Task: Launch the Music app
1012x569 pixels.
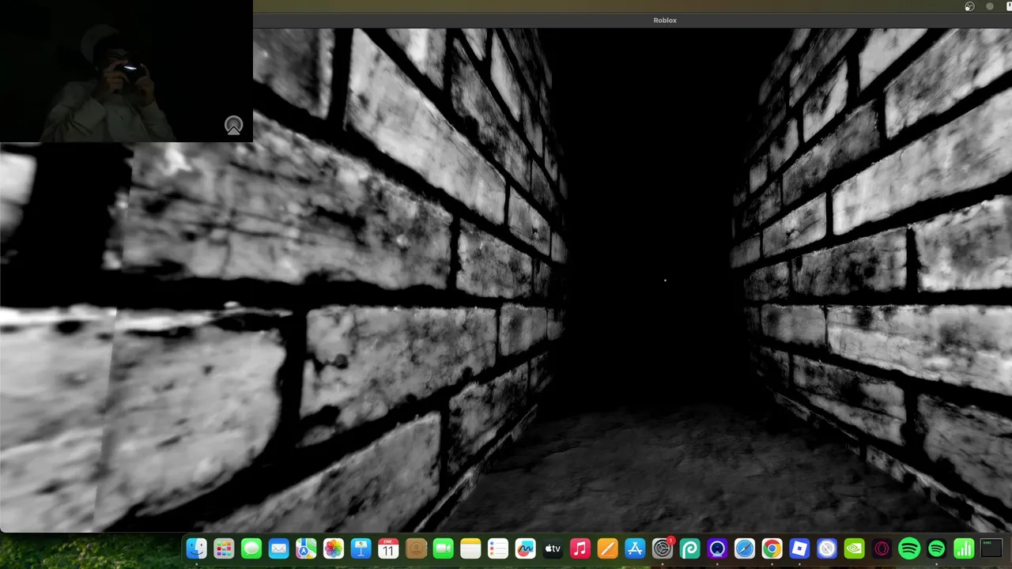Action: coord(580,548)
